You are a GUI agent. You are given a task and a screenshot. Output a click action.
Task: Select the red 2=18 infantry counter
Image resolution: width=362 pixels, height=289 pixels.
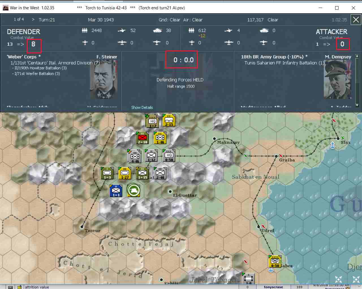pos(143,138)
